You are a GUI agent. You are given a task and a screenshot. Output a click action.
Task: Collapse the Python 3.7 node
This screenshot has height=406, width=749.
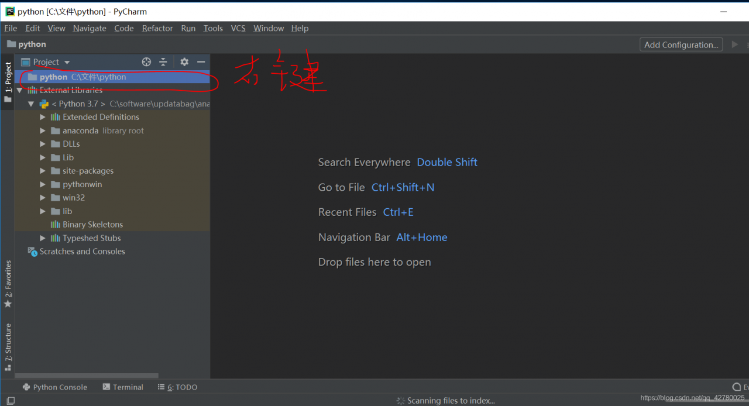(31, 104)
